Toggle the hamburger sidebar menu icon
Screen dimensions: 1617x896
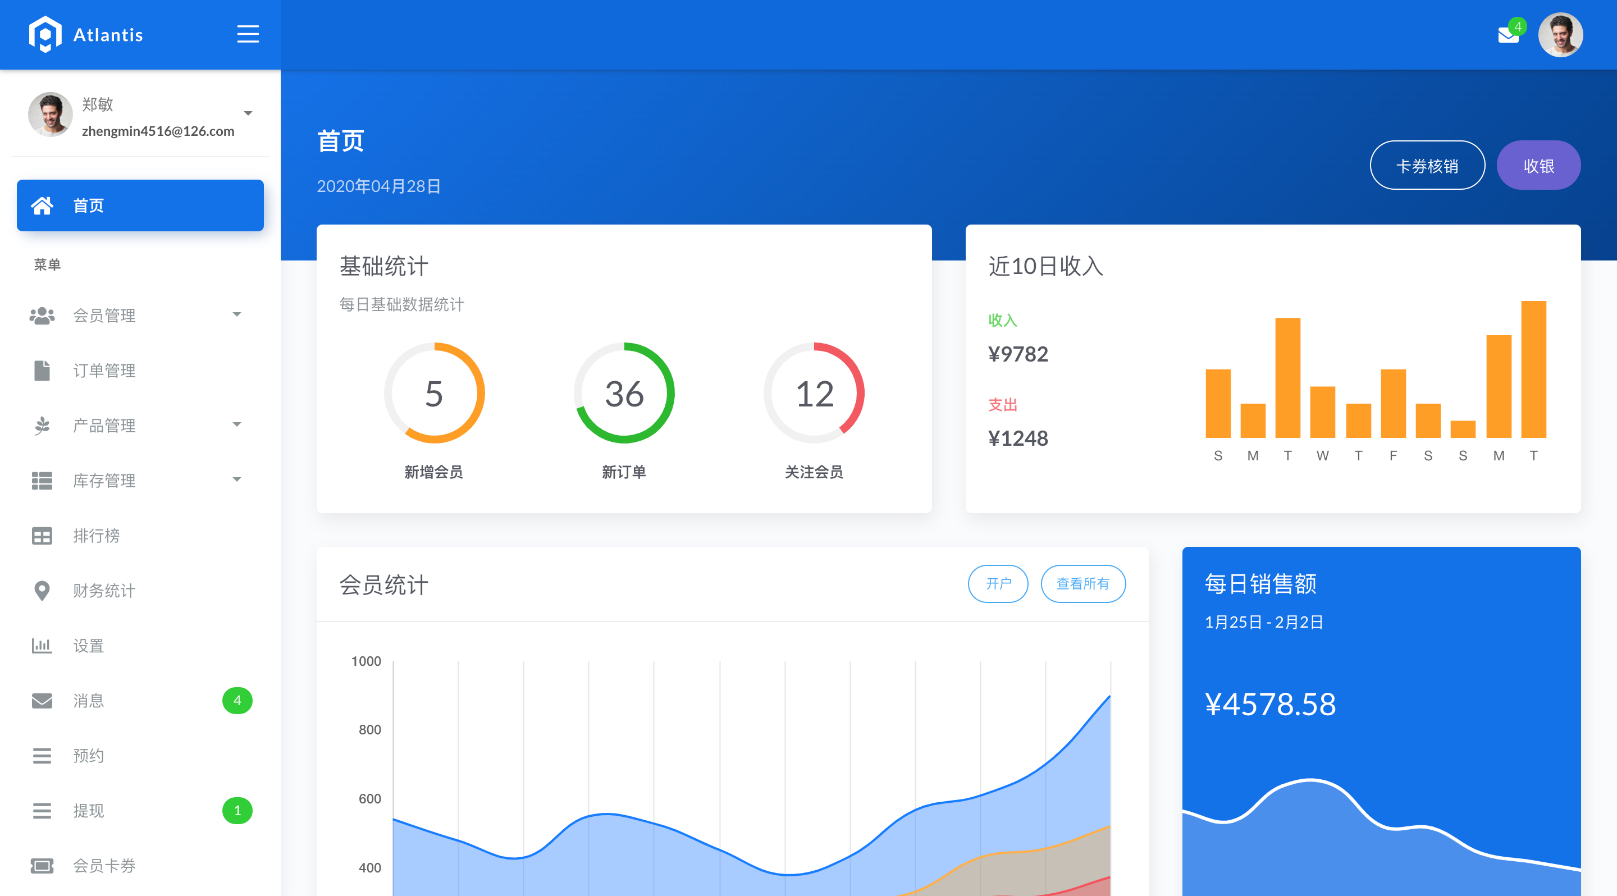click(x=248, y=34)
